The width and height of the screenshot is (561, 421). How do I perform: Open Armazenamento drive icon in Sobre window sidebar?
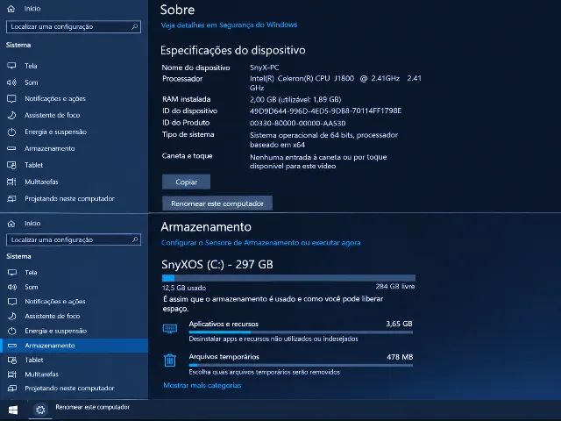click(x=11, y=148)
